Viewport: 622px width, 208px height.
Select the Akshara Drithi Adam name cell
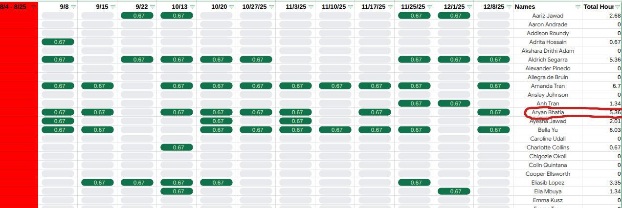[548, 51]
